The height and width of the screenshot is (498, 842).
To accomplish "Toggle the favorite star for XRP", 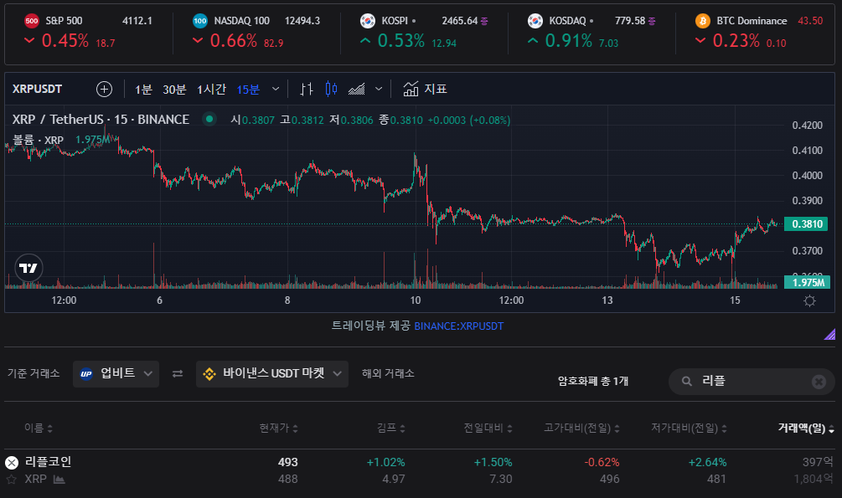I will click(11, 480).
